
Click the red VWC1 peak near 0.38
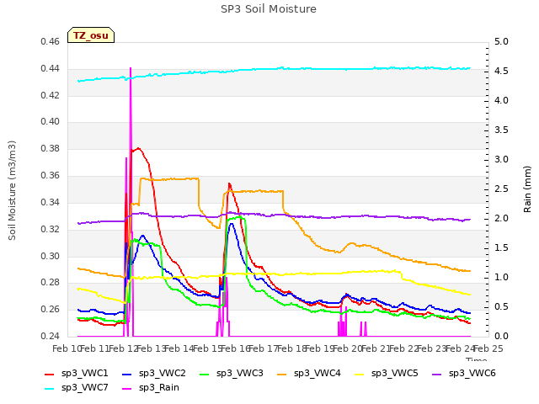138,148
